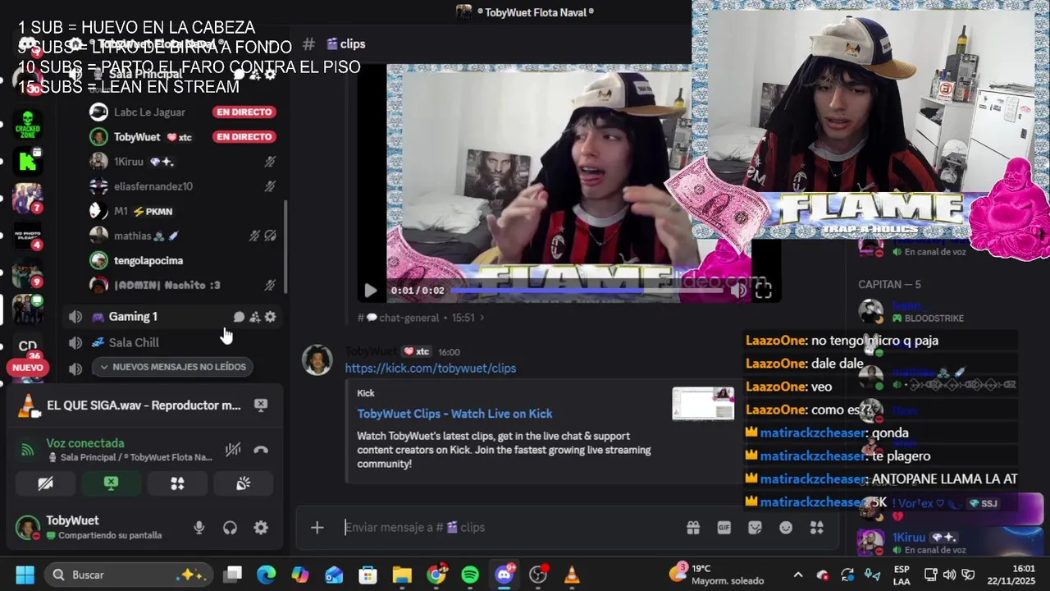1050x591 pixels.
Task: Open Windows Start menu
Action: tap(25, 575)
